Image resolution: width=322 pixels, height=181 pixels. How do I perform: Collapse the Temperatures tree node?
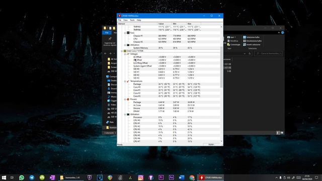tap(125, 81)
